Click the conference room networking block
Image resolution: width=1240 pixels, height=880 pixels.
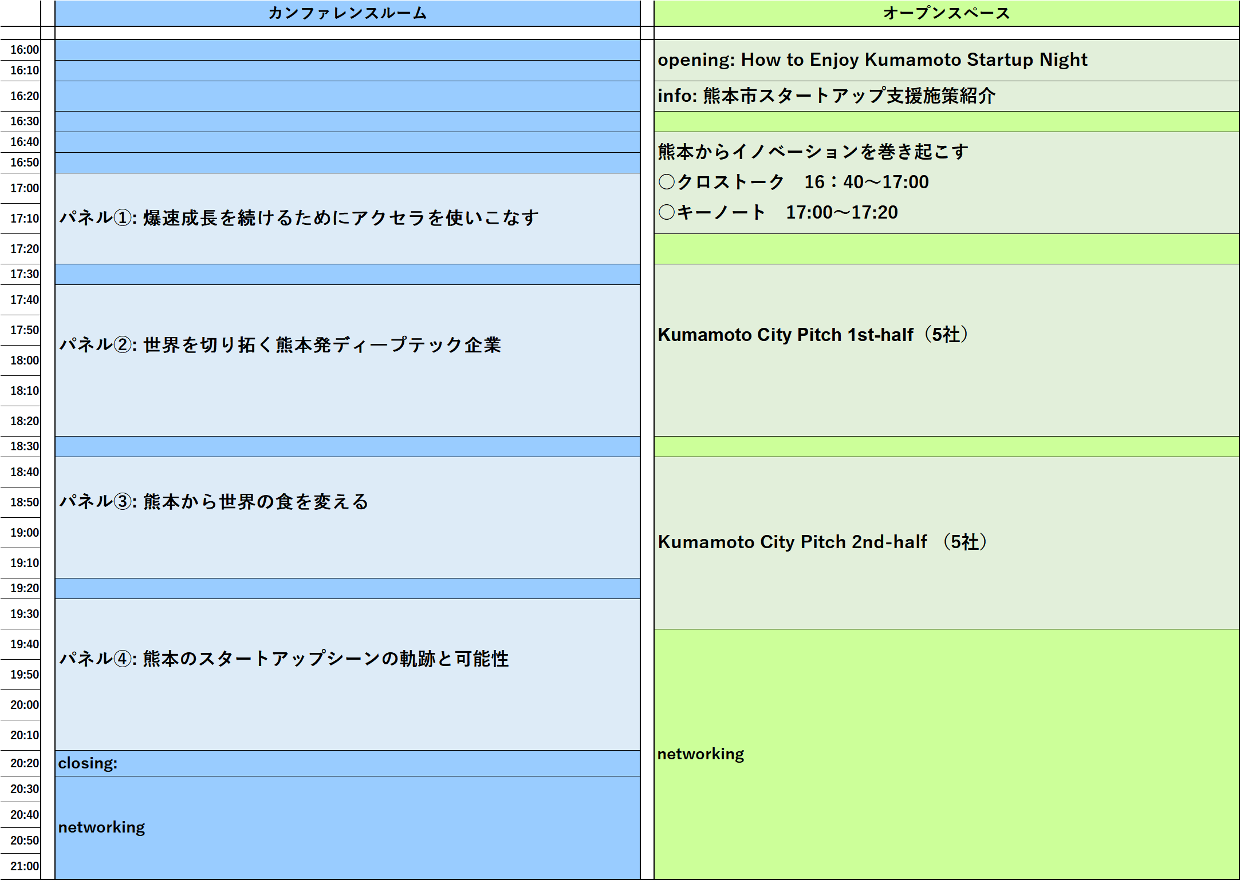coord(101,827)
